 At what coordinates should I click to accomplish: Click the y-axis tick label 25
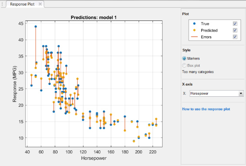click(21, 89)
